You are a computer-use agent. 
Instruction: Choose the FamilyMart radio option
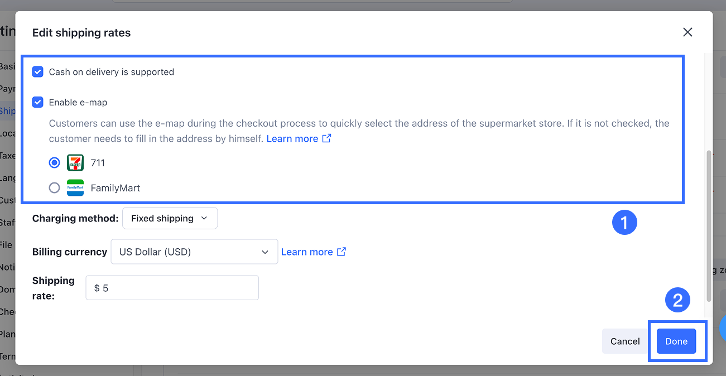coord(54,188)
